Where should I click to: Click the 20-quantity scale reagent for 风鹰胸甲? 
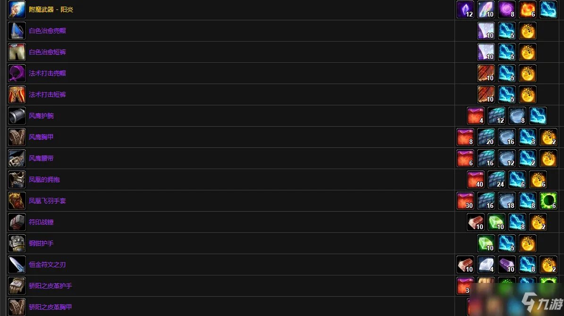[486, 137]
